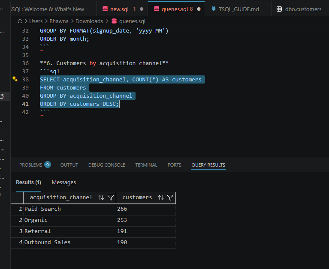329x269 pixels.
Task: Place cursor on line 38 SELECT statement
Action: point(121,79)
